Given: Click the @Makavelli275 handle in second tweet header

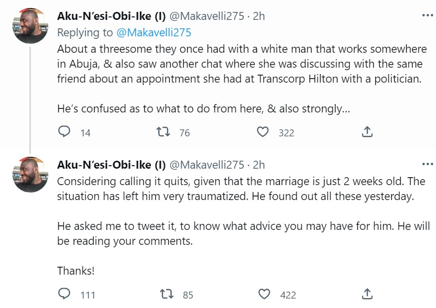Looking at the screenshot, I should coord(207,165).
